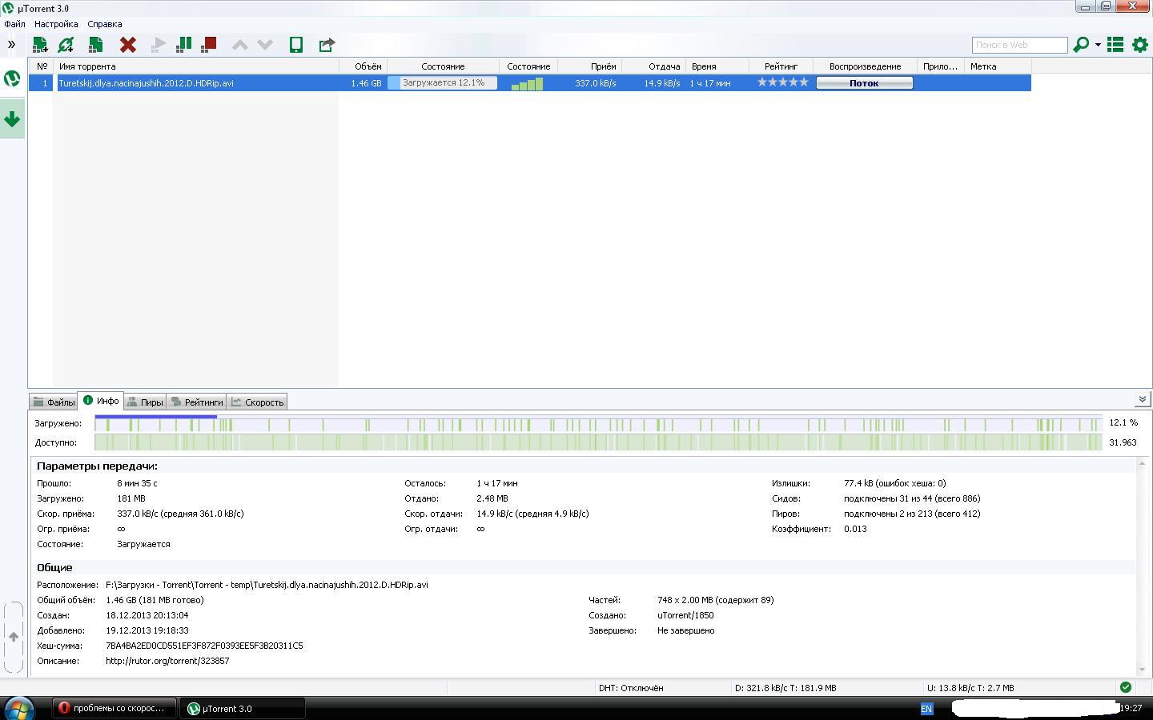Click the Загружается 12.1% progress bar
This screenshot has height=720, width=1153.
443,83
